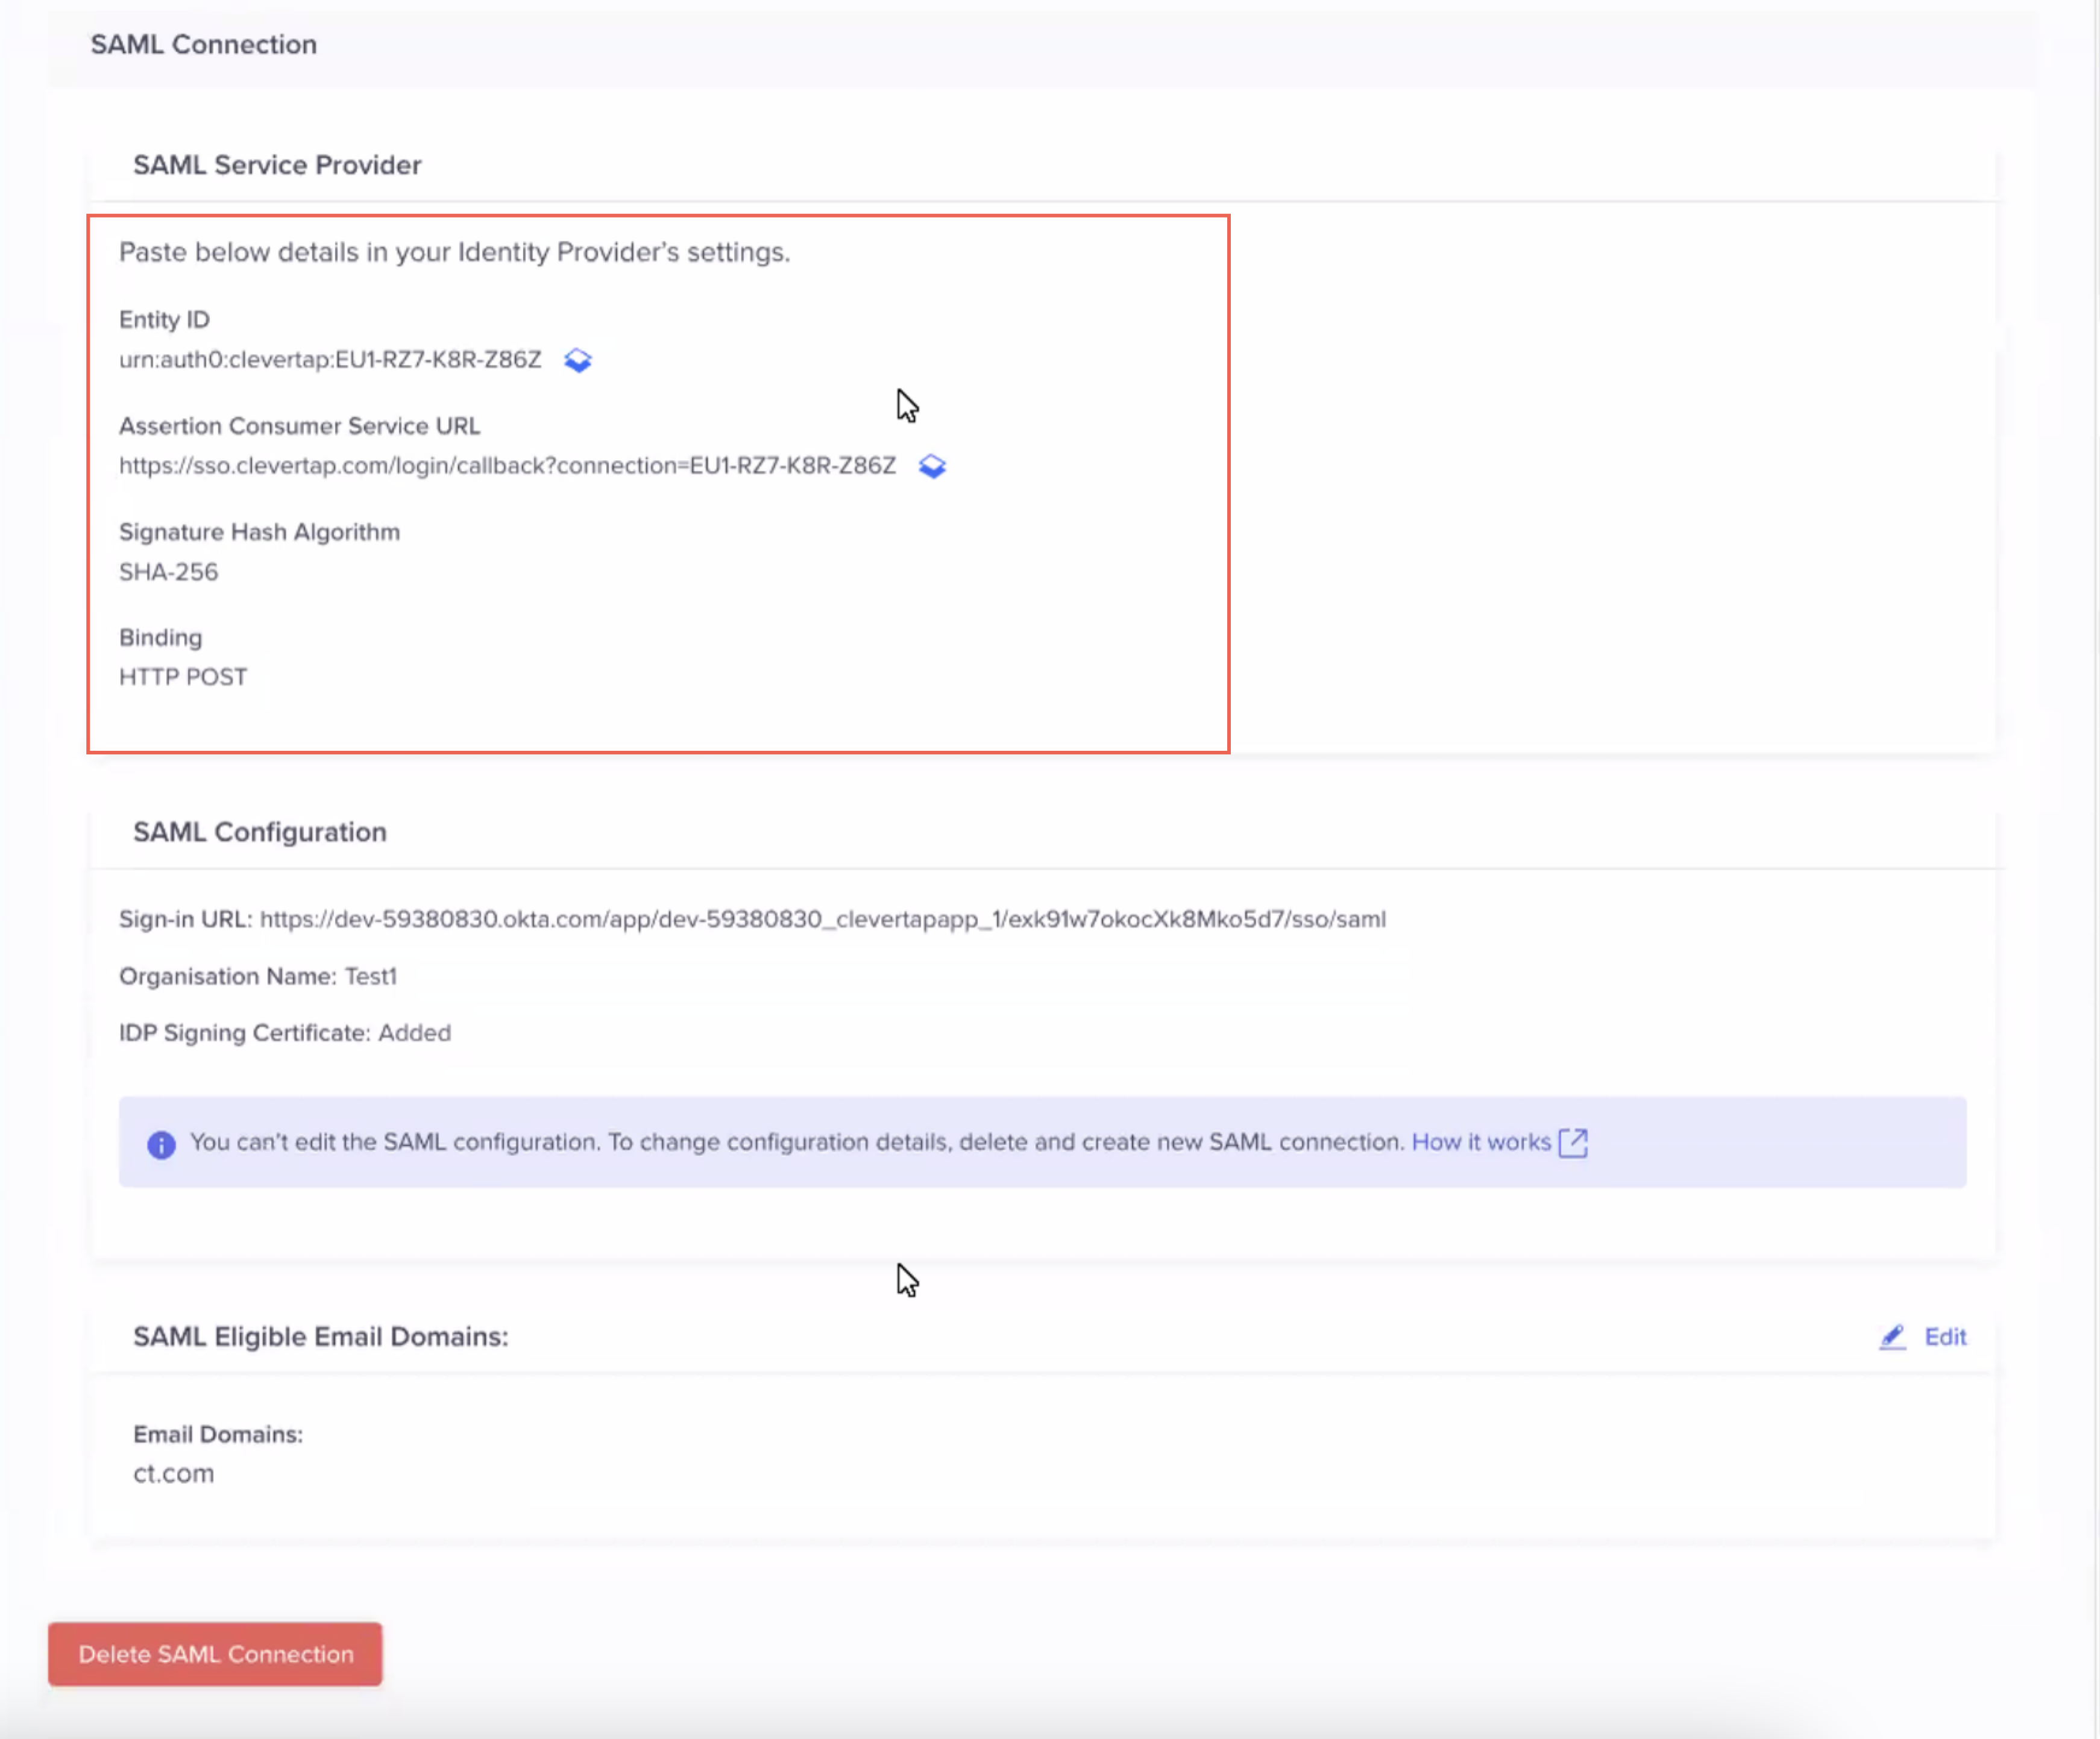2100x1739 pixels.
Task: Click the SAML Connection page title
Action: pyautogui.click(x=204, y=45)
